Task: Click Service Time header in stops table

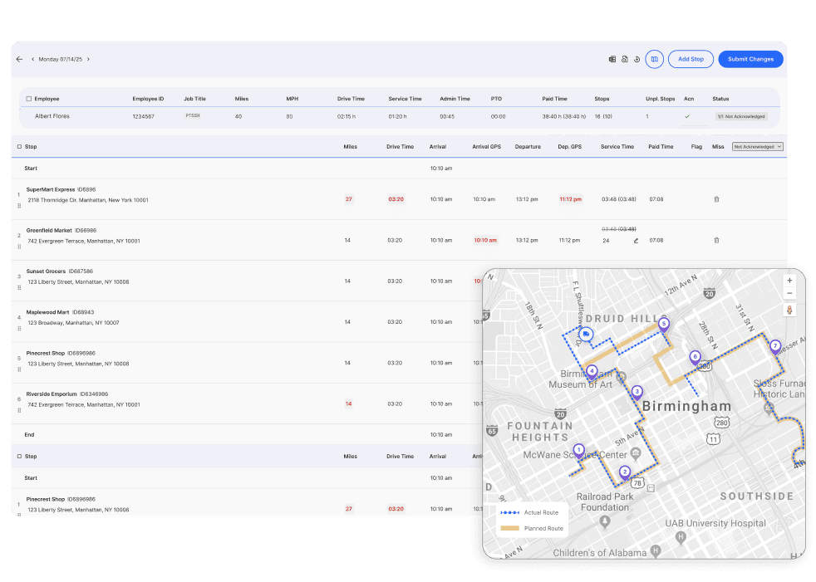Action: [x=617, y=147]
